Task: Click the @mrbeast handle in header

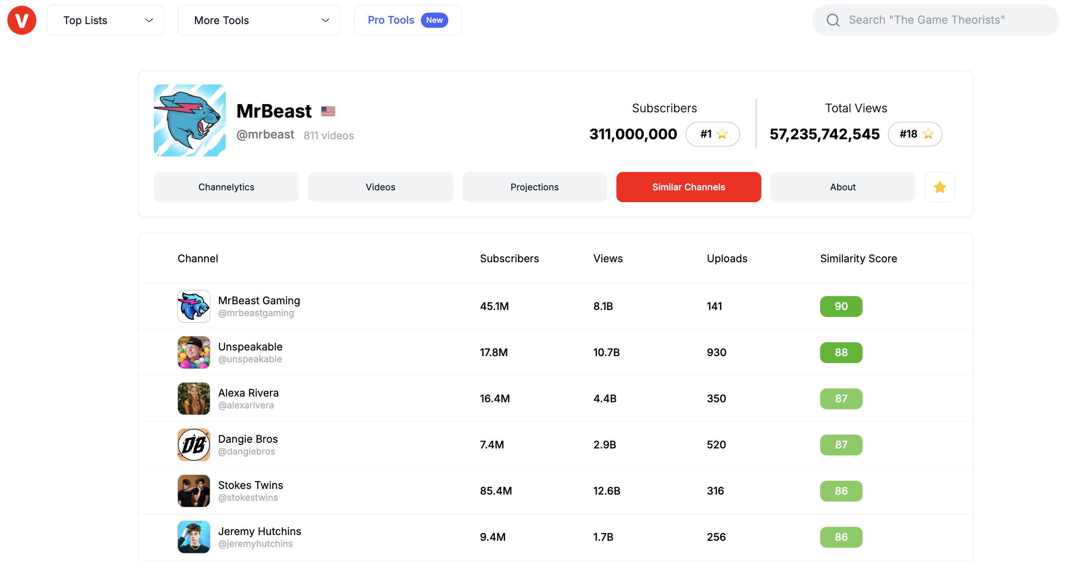Action: 265,134
